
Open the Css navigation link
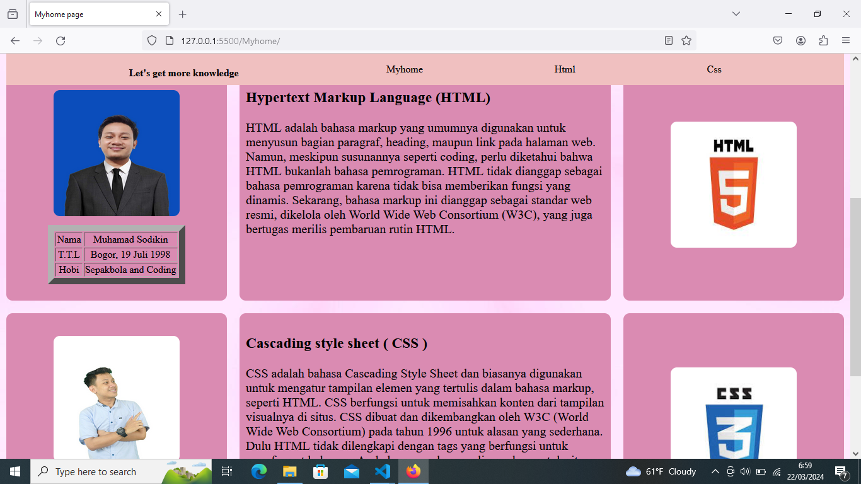(714, 69)
